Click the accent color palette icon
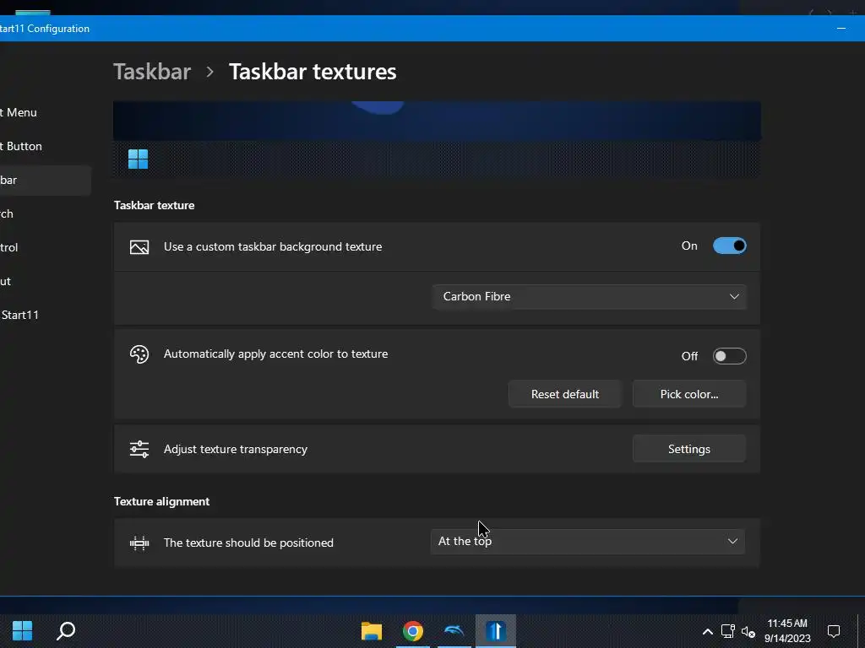The height and width of the screenshot is (648, 865). [139, 354]
